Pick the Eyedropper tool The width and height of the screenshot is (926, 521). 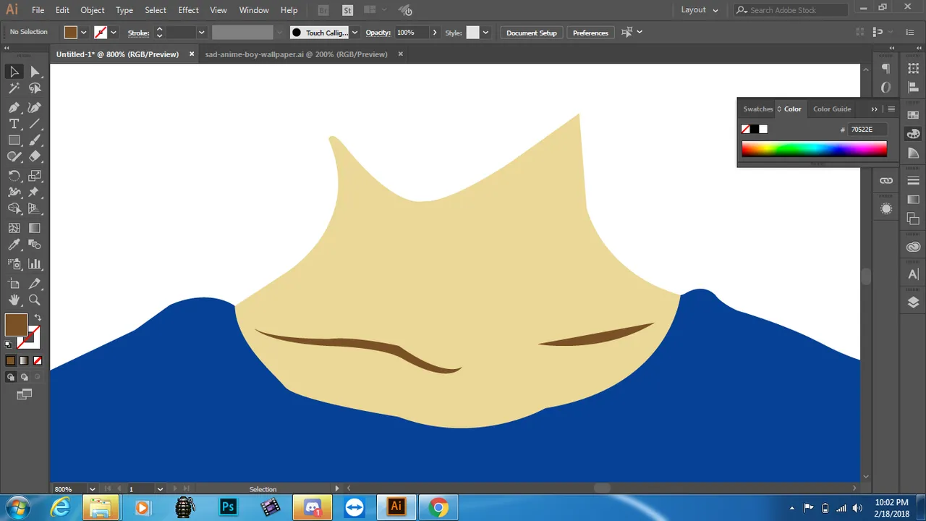pos(14,245)
